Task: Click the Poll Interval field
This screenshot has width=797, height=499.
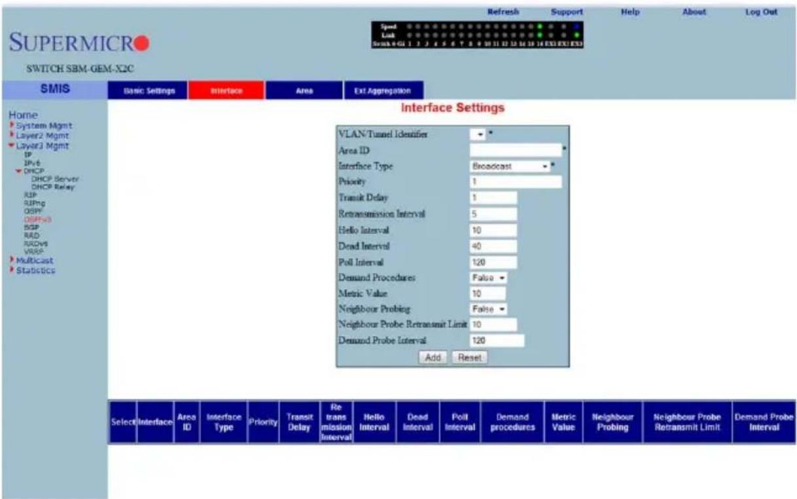Action: pos(493,262)
